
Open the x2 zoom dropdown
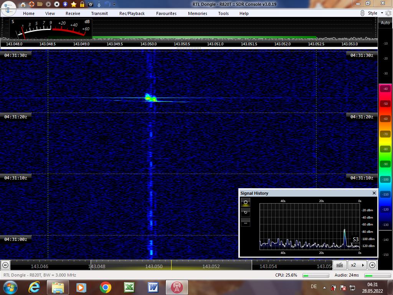[357, 265]
